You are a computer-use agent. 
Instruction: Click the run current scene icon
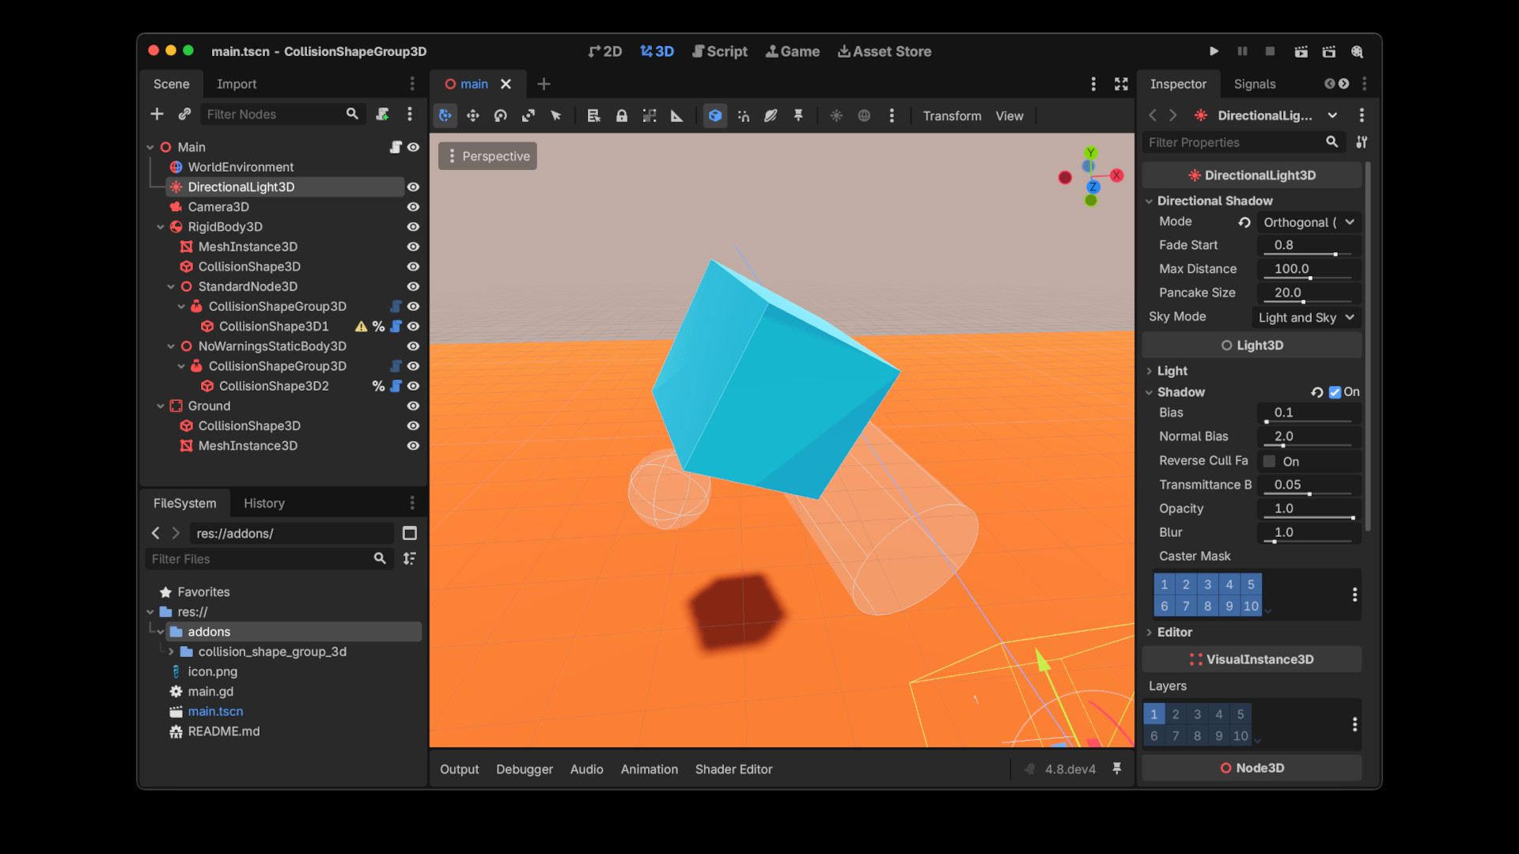pyautogui.click(x=1301, y=51)
